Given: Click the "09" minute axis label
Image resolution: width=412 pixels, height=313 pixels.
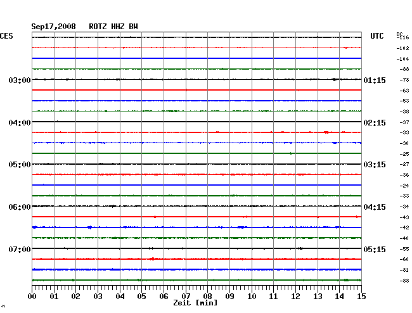Looking at the screenshot, I should pos(229,297).
